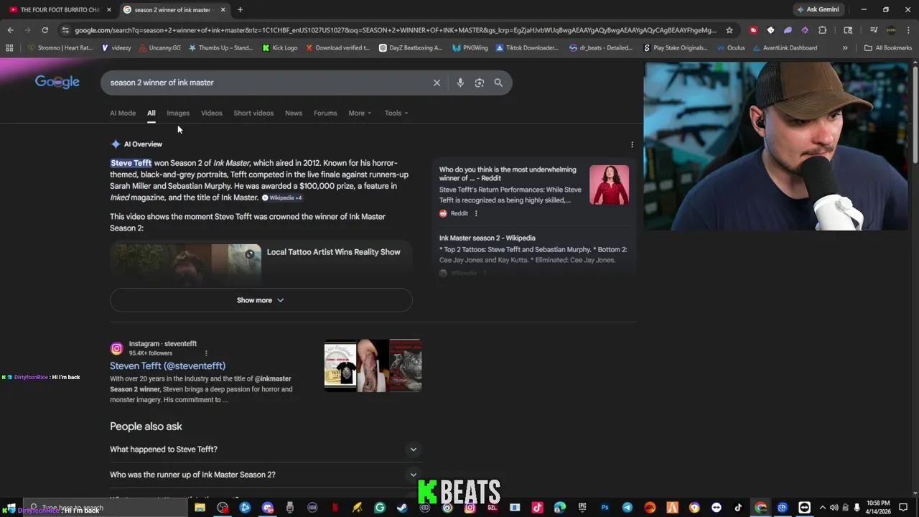
Task: Open Epic Games launcher in taskbar
Action: [x=582, y=508]
